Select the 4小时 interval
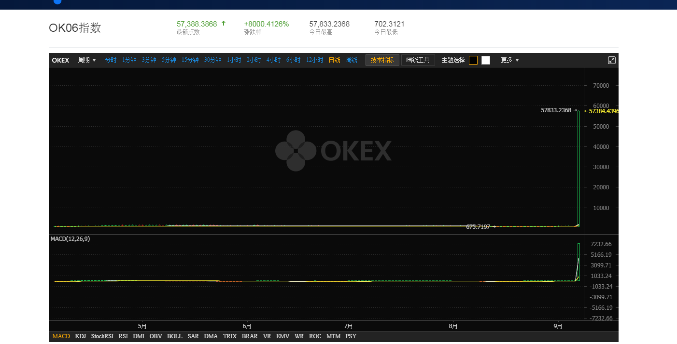The height and width of the screenshot is (344, 677). pos(274,60)
